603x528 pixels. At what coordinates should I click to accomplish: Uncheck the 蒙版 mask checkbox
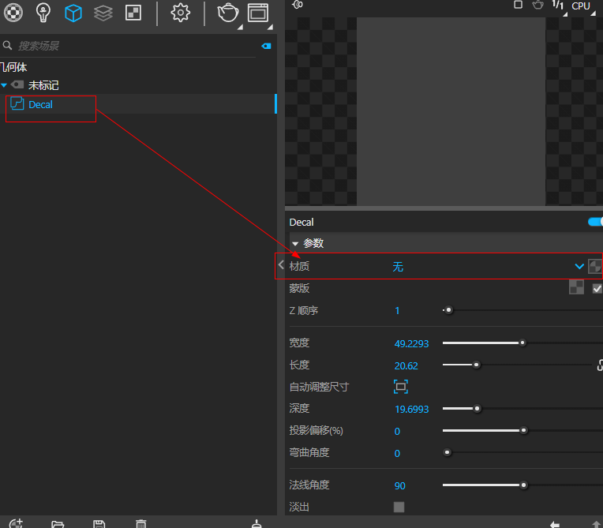pyautogui.click(x=597, y=289)
